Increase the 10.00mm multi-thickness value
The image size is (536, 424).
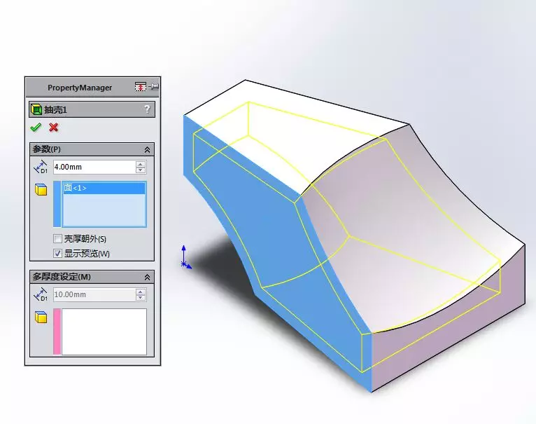(141, 292)
